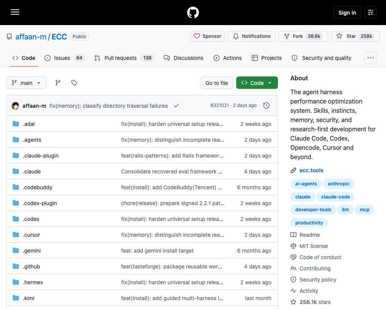Star the repository

pyautogui.click(x=355, y=36)
